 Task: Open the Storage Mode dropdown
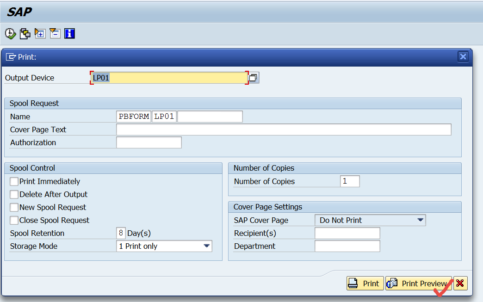coord(207,246)
